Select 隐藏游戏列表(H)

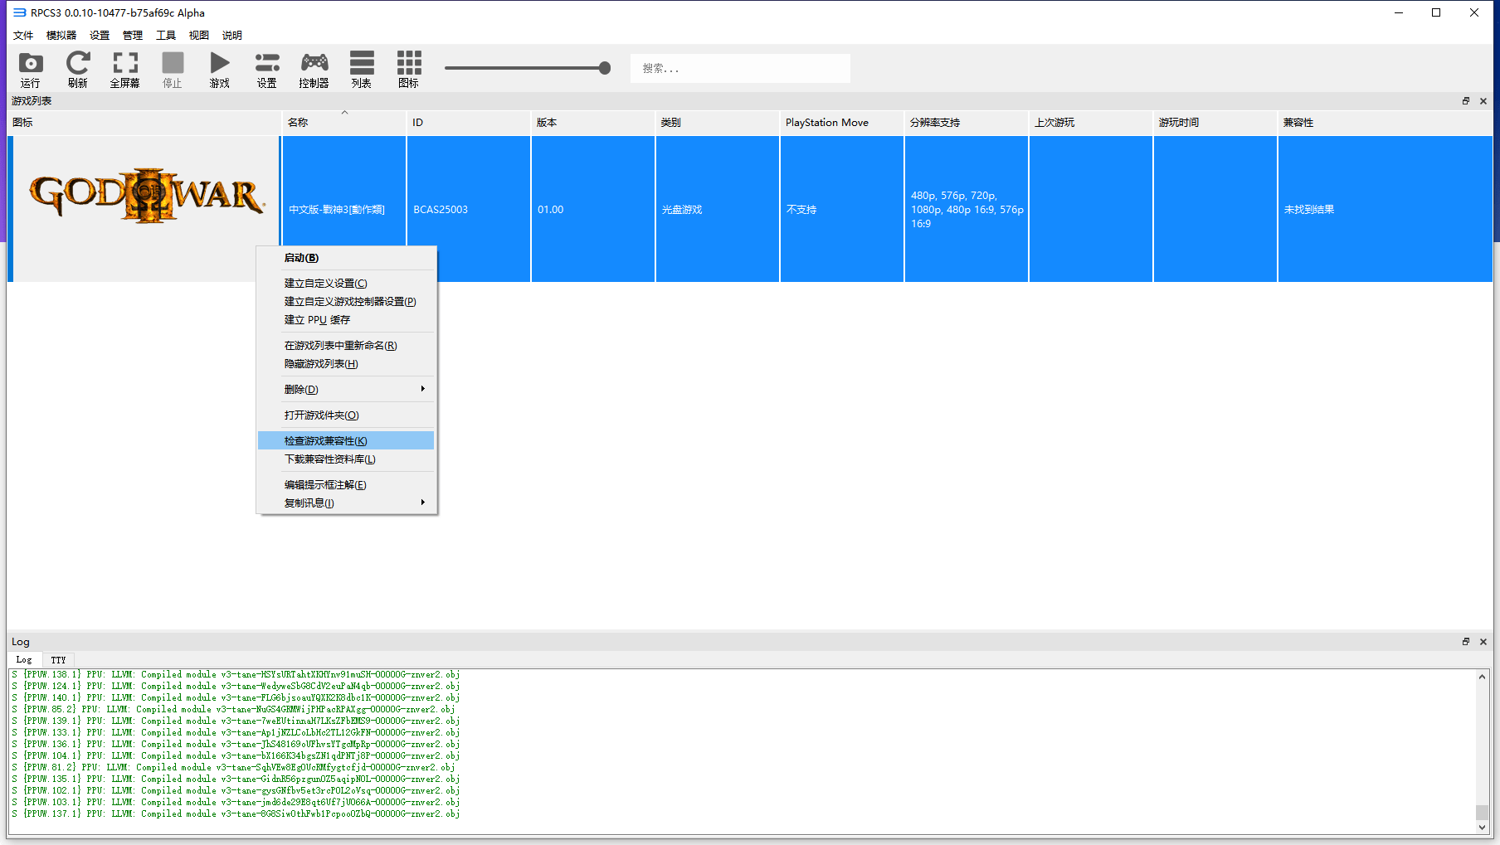pyautogui.click(x=347, y=364)
